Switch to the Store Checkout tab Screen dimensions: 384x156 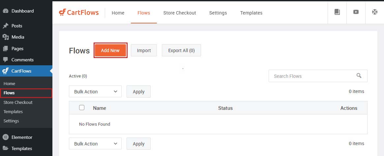[180, 13]
